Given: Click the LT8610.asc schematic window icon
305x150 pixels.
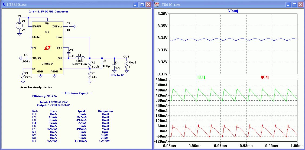Looking at the screenshot, I should (4, 5).
